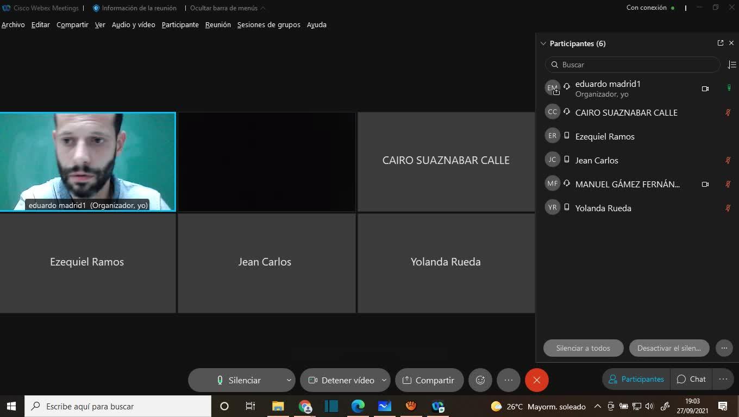This screenshot has height=417, width=739.
Task: Search participants in the Buscar field
Action: tap(633, 65)
